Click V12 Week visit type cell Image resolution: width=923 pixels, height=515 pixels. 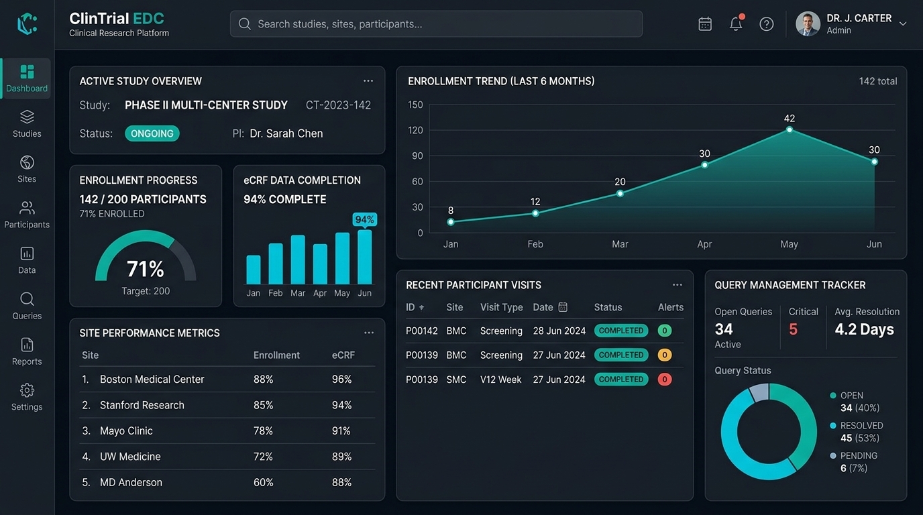click(501, 380)
